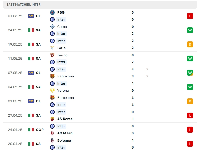200x152 pixels.
Task: Click the AS Roma club crest icon
Action: coord(52,119)
